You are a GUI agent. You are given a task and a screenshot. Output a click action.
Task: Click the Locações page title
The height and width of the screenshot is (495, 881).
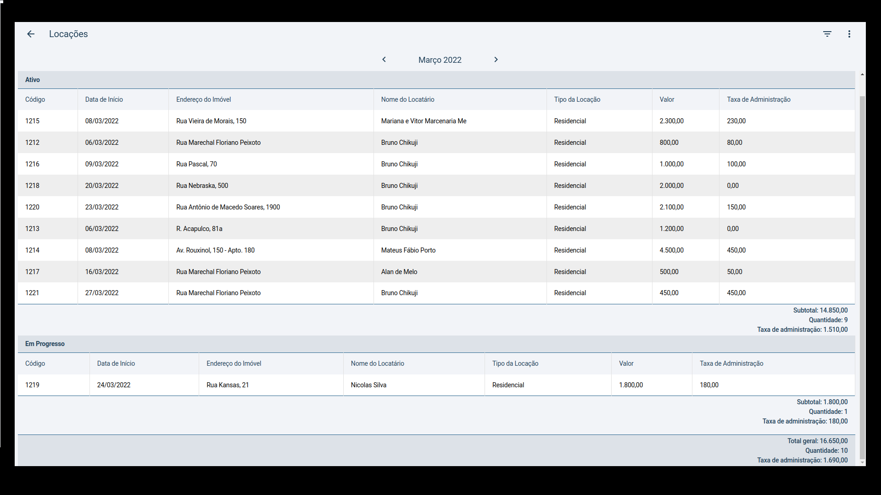coord(68,34)
